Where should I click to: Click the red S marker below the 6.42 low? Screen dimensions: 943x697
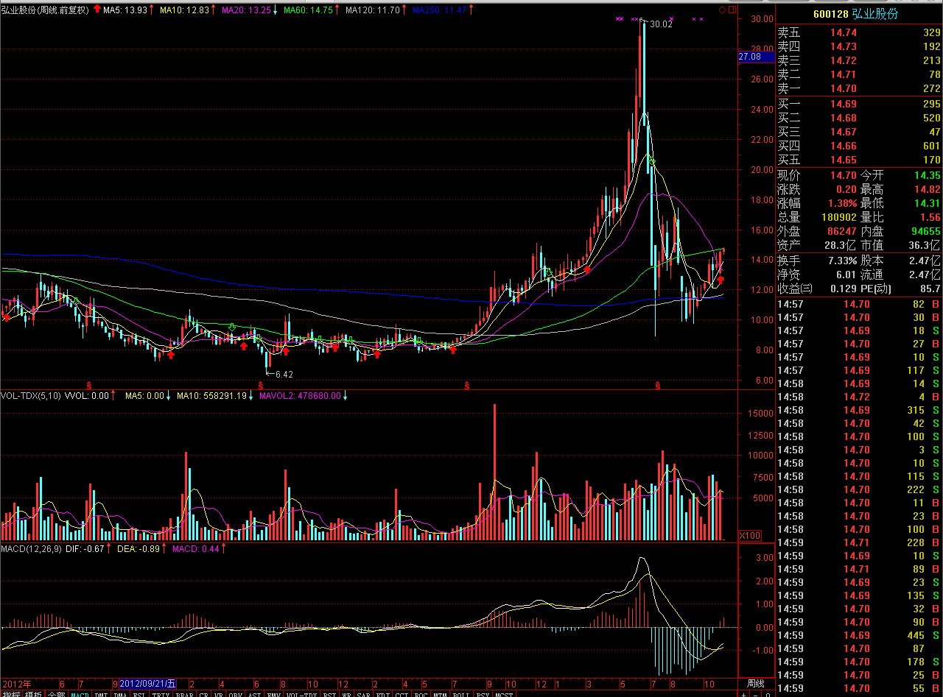pyautogui.click(x=260, y=385)
